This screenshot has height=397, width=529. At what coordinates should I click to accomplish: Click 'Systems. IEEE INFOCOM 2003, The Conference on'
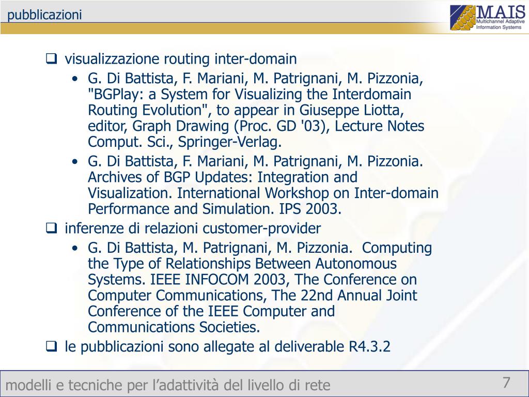pyautogui.click(x=252, y=279)
